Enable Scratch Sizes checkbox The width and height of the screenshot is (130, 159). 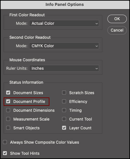(x=64, y=93)
